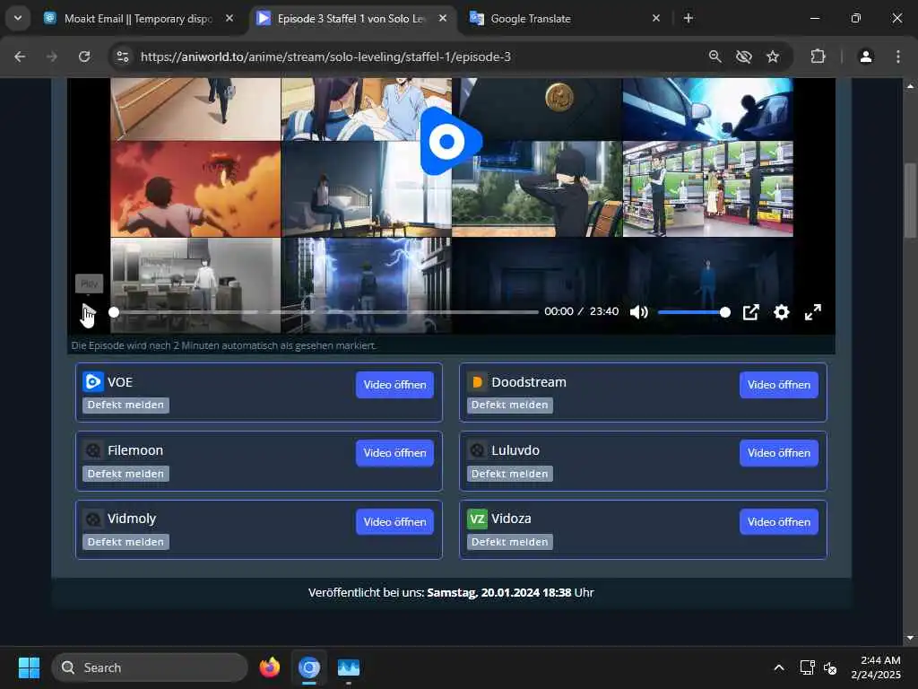Click the Vidmoly hoster logo icon
The image size is (918, 689).
coord(93,519)
